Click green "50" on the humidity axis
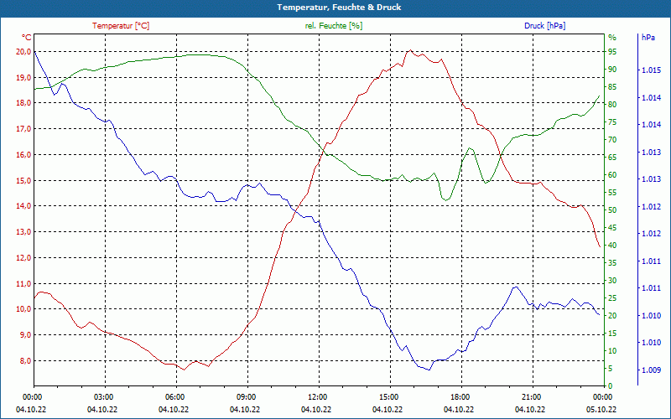The width and height of the screenshot is (671, 419). pyautogui.click(x=612, y=210)
